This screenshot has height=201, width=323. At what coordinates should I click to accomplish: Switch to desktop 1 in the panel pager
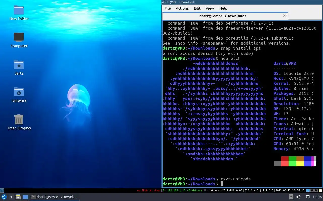tap(11, 197)
